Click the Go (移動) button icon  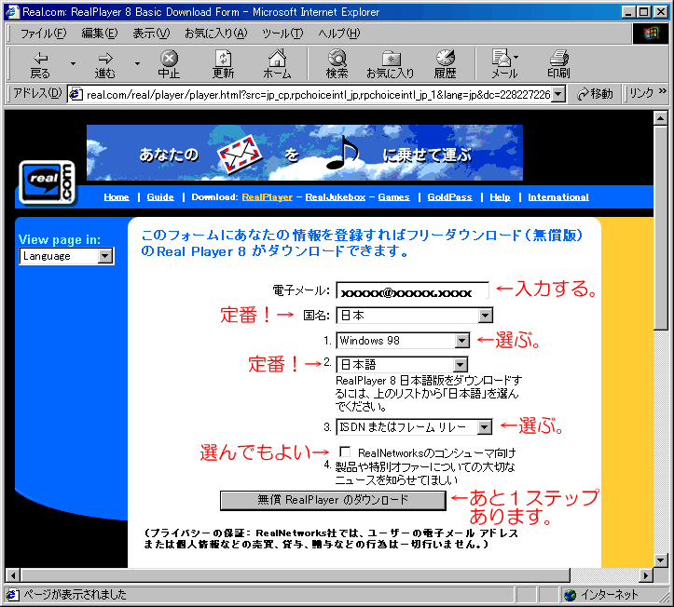point(596,94)
